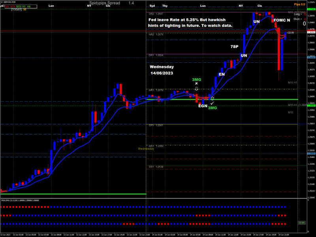
Task: Open the GBPUSD,M30 chart title dropdown arrow
Action: click(2, 2)
